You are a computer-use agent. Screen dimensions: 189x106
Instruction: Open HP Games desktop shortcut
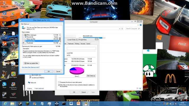click(4, 44)
